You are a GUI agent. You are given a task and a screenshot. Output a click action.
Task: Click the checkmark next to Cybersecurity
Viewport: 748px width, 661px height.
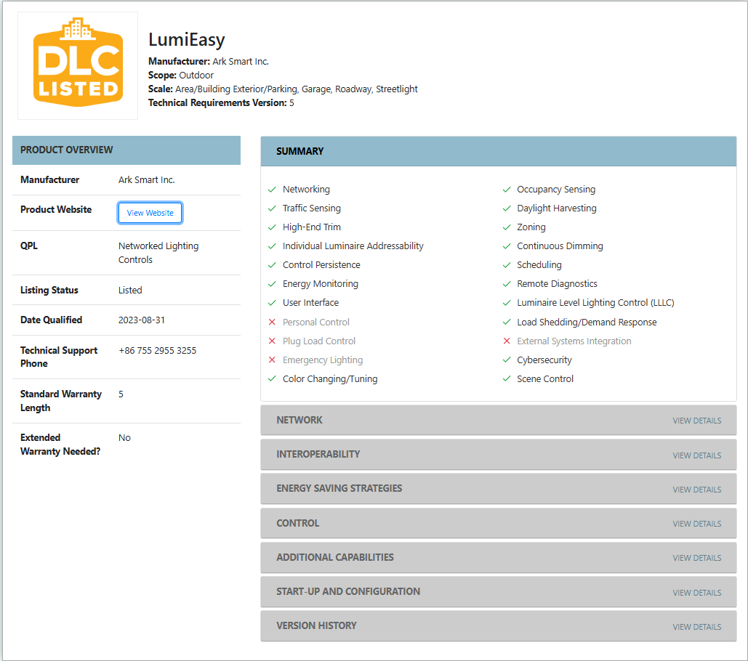pos(507,360)
